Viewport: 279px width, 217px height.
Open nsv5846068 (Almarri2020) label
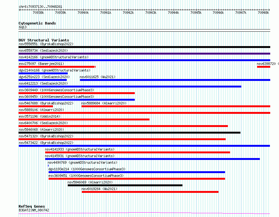41,130
